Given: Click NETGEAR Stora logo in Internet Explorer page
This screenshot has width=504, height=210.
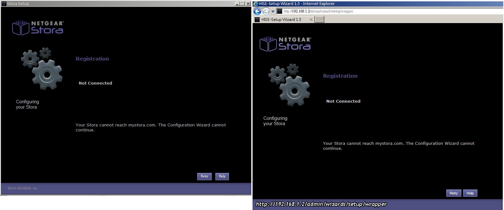Looking at the screenshot, I should [x=285, y=44].
